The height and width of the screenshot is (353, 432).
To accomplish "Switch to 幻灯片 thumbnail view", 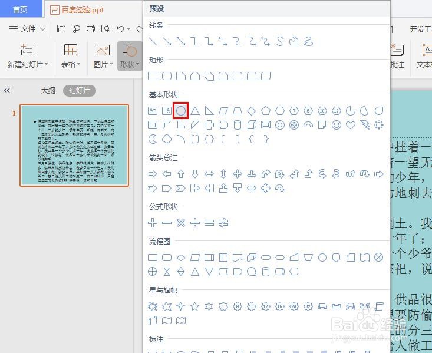I will tap(80, 90).
